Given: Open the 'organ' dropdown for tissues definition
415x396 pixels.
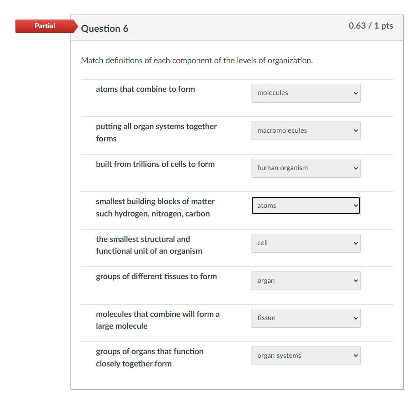Looking at the screenshot, I should (305, 281).
